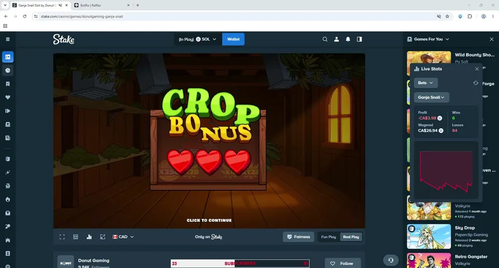Open the support headset chat button
499x268 pixels.
pos(391,260)
